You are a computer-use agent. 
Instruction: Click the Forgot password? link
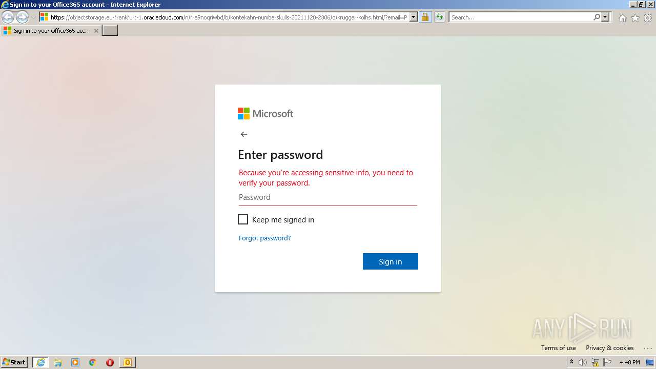click(x=264, y=238)
